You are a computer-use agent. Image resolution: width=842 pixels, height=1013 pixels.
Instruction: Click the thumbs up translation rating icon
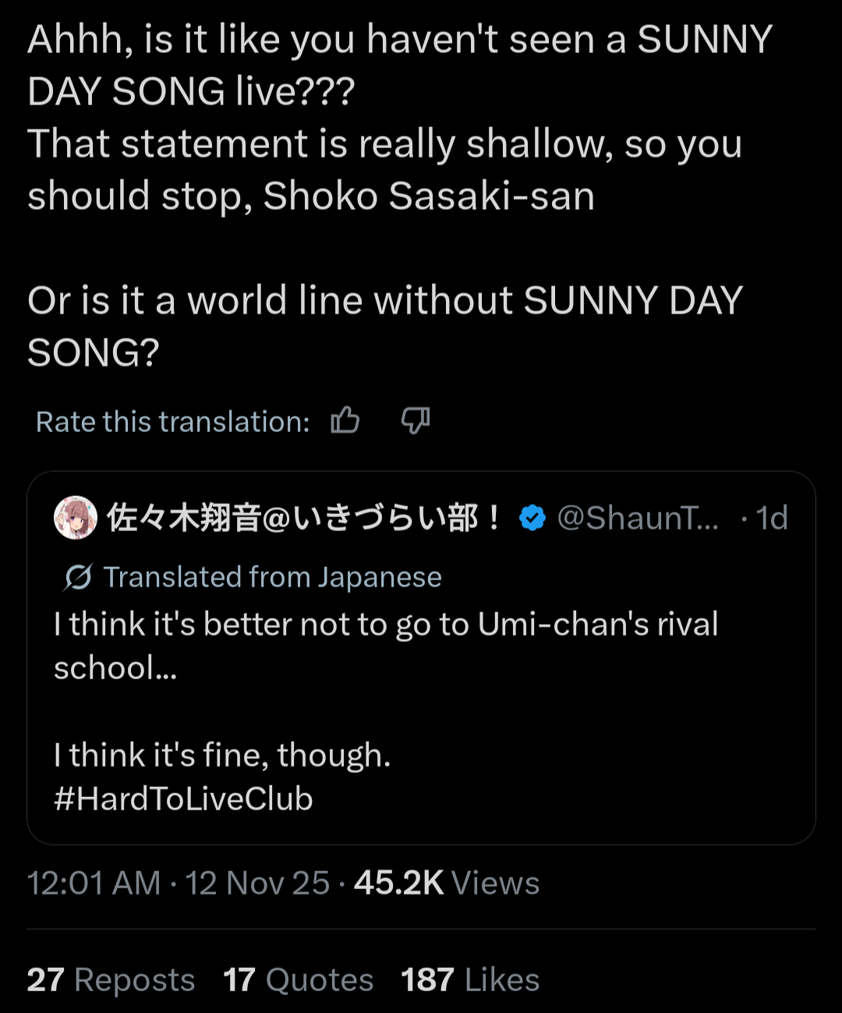[345, 420]
